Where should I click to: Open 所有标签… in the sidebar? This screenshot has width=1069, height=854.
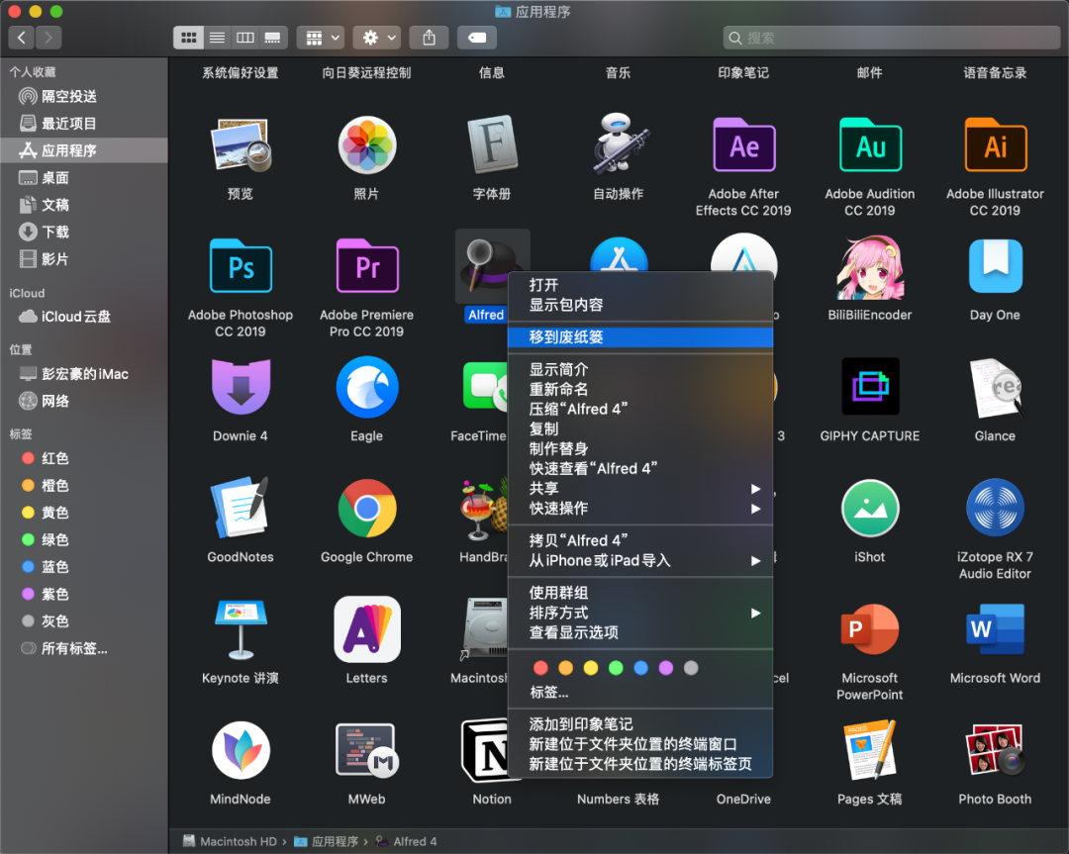(x=83, y=649)
